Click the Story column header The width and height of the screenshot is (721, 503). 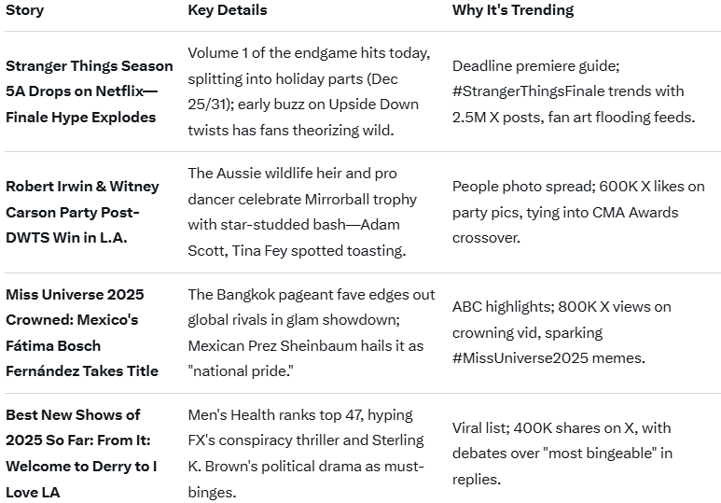click(x=24, y=10)
